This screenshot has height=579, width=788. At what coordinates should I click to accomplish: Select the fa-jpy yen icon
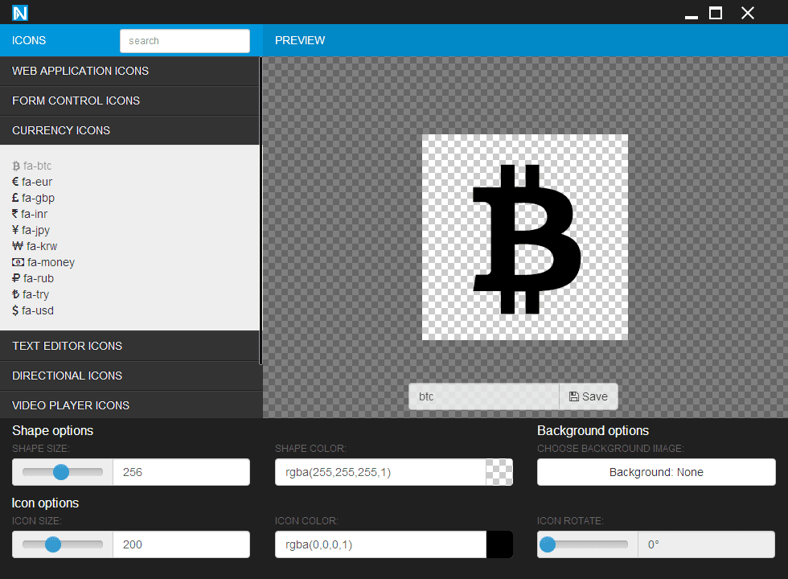[x=31, y=230]
